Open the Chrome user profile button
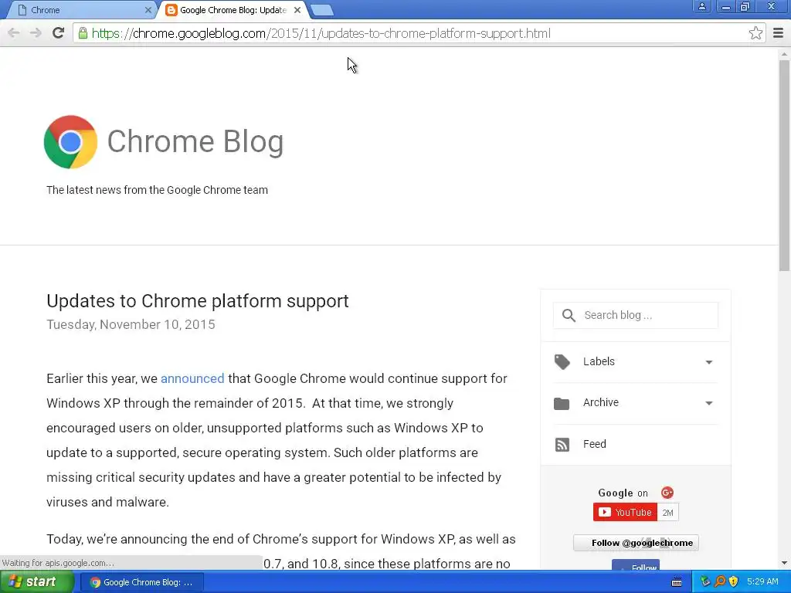Viewport: 791px width, 593px height. point(701,6)
